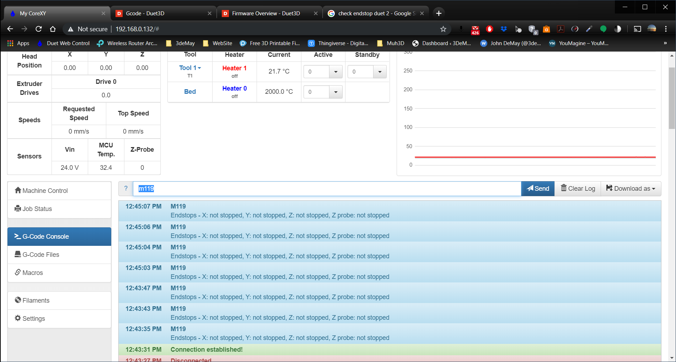Open the 3deMay bookmarks folder

click(x=181, y=43)
